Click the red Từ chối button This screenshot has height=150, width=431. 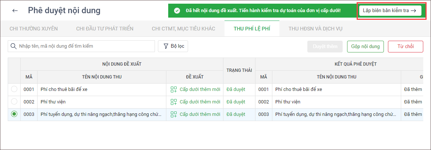[x=405, y=47]
